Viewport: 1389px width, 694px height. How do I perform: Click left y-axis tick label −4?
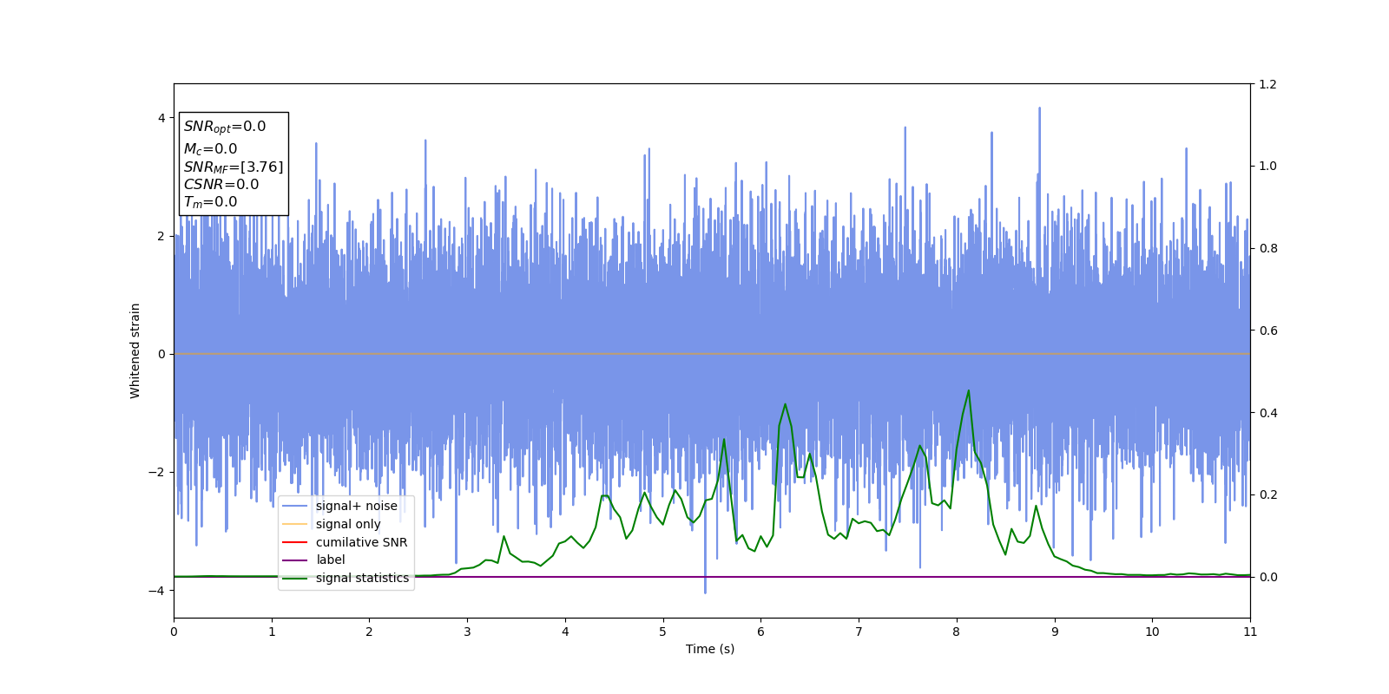click(156, 590)
